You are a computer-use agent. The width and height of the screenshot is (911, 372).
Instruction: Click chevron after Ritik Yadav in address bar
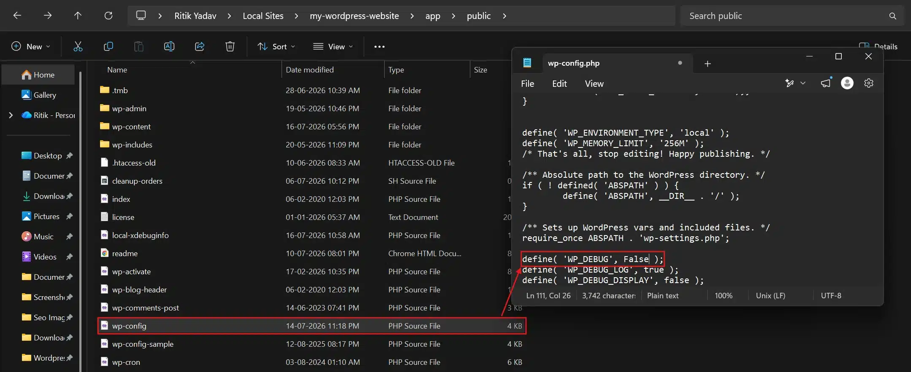pos(229,16)
